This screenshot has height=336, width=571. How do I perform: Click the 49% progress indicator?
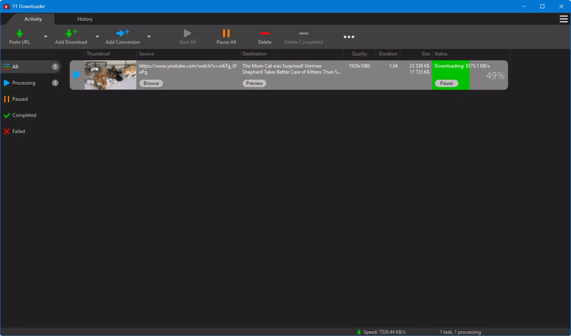tap(495, 76)
